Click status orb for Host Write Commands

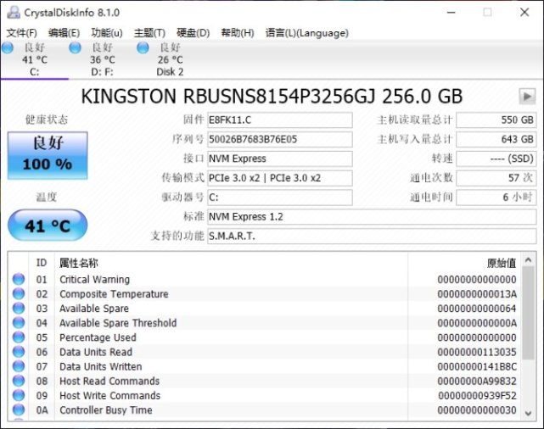19,395
